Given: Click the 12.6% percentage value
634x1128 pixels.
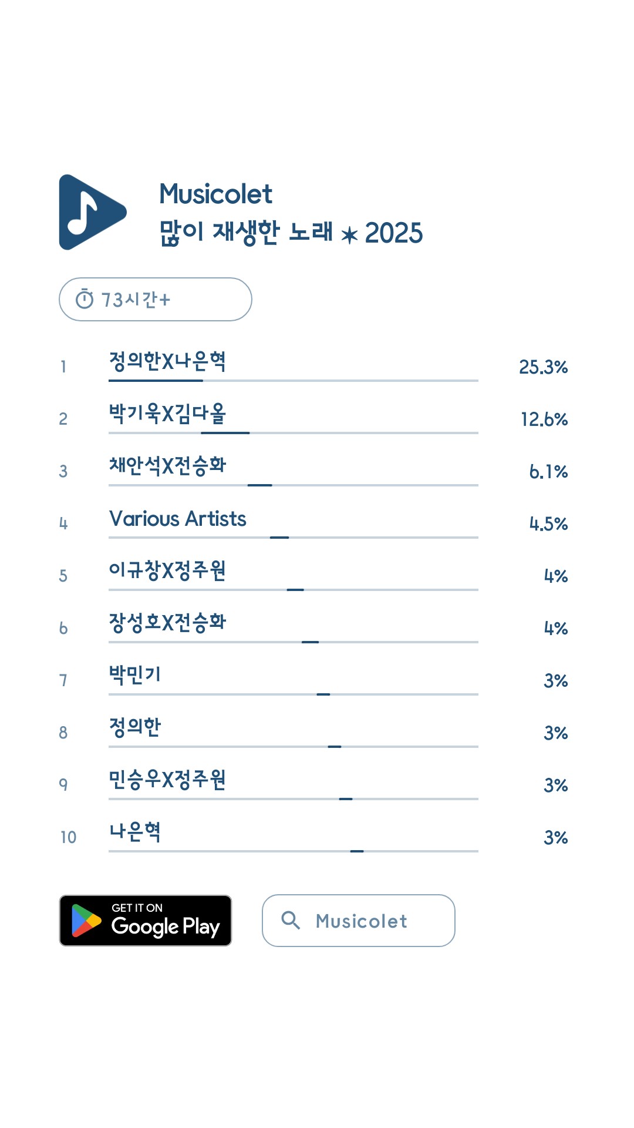Looking at the screenshot, I should click(544, 419).
